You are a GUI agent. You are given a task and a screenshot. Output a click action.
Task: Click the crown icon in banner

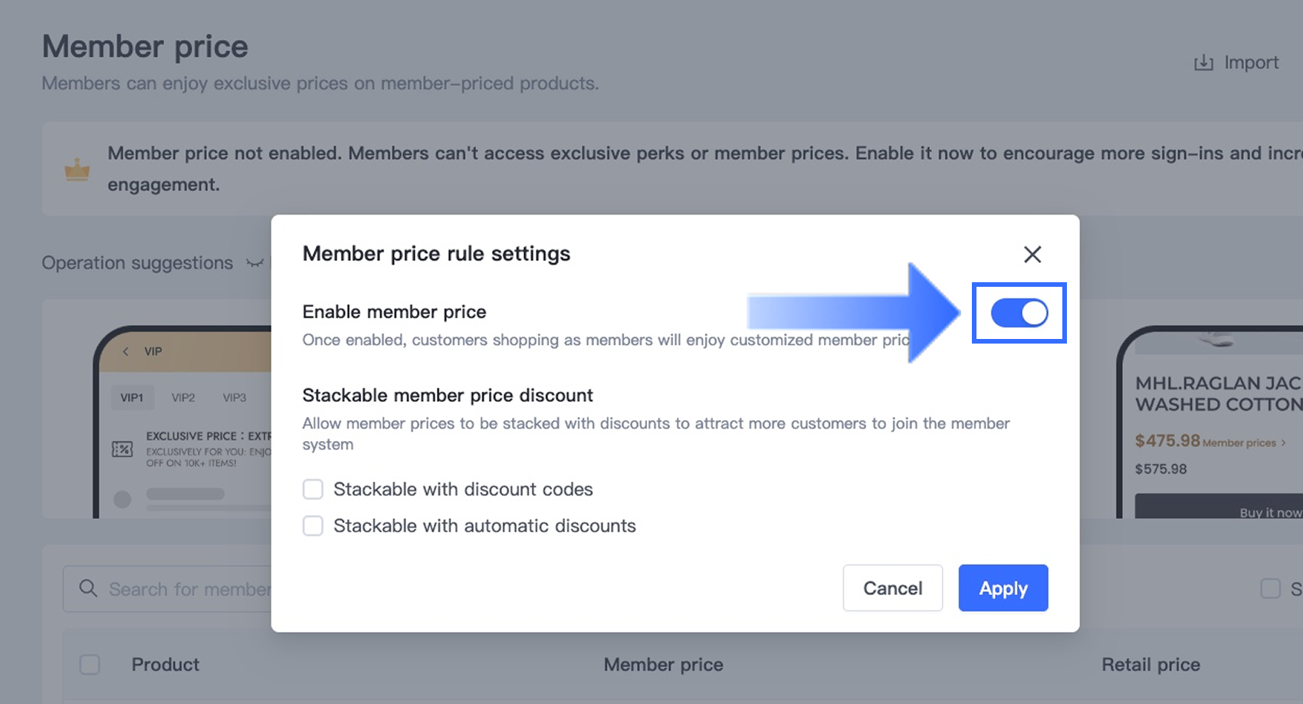(x=77, y=169)
